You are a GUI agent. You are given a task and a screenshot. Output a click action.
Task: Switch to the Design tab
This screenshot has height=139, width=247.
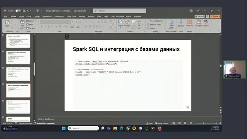click(x=37, y=17)
